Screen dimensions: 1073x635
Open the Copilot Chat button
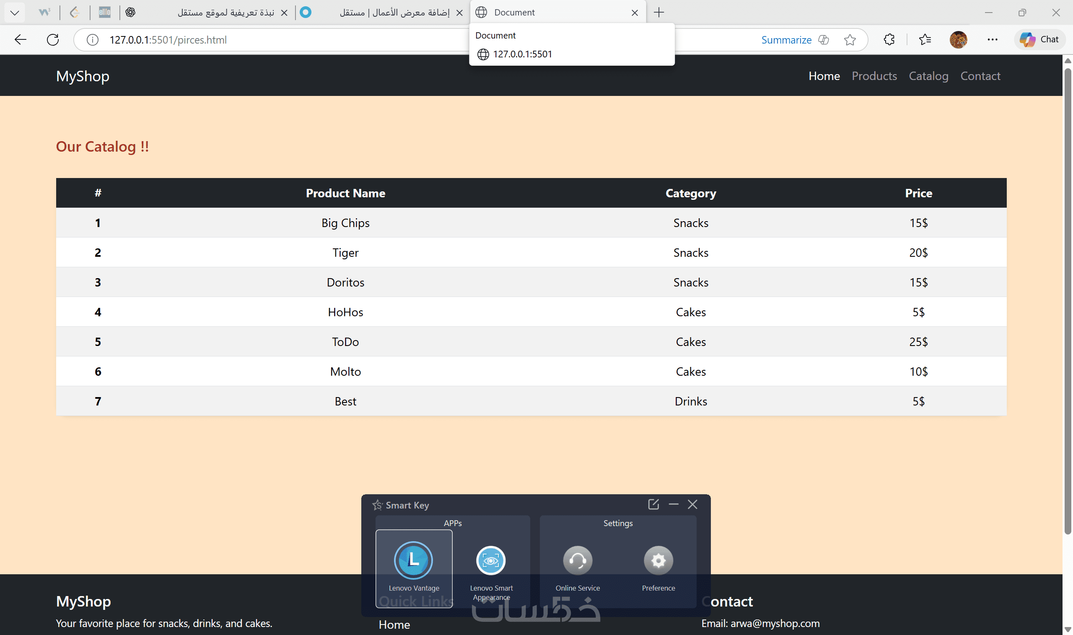point(1039,40)
